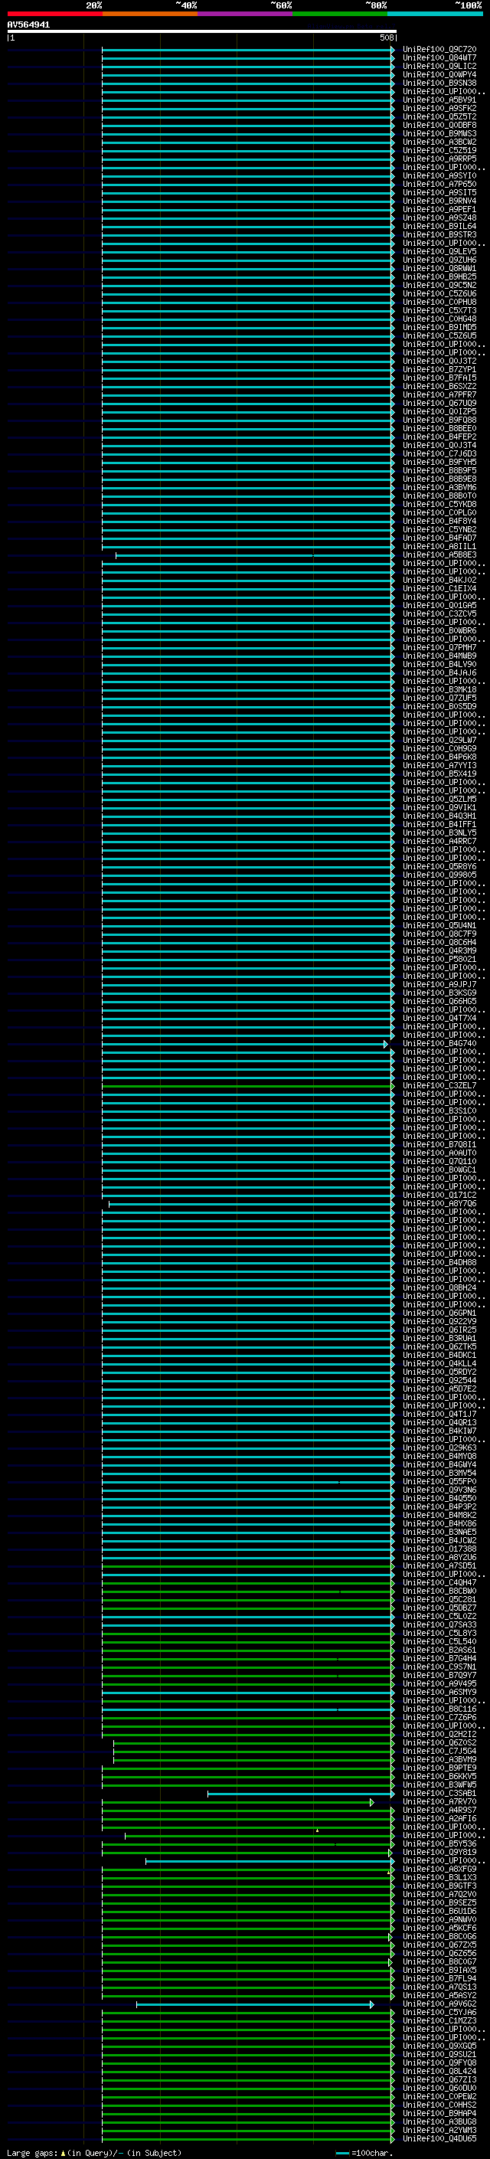Select the AV564941 query label
Screen dimensions: 490x2159
click(28, 25)
